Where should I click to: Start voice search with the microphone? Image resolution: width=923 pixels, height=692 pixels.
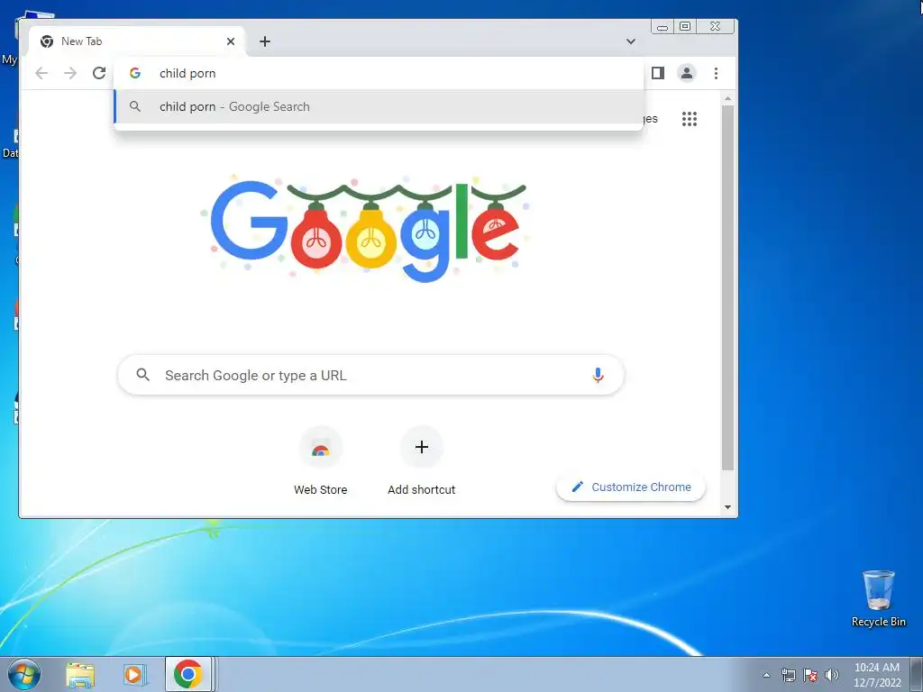tap(598, 375)
